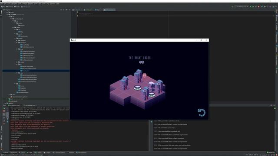The height and width of the screenshot is (156, 278).
Task: Click the glowing pad near the front edge
Action: pyautogui.click(x=152, y=95)
